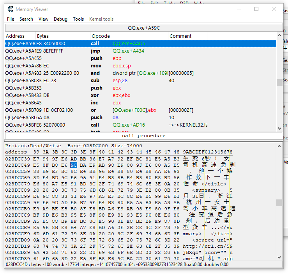The image size is (288, 275).
Task: Select the push ebx instruction row
Action: pos(141,88)
